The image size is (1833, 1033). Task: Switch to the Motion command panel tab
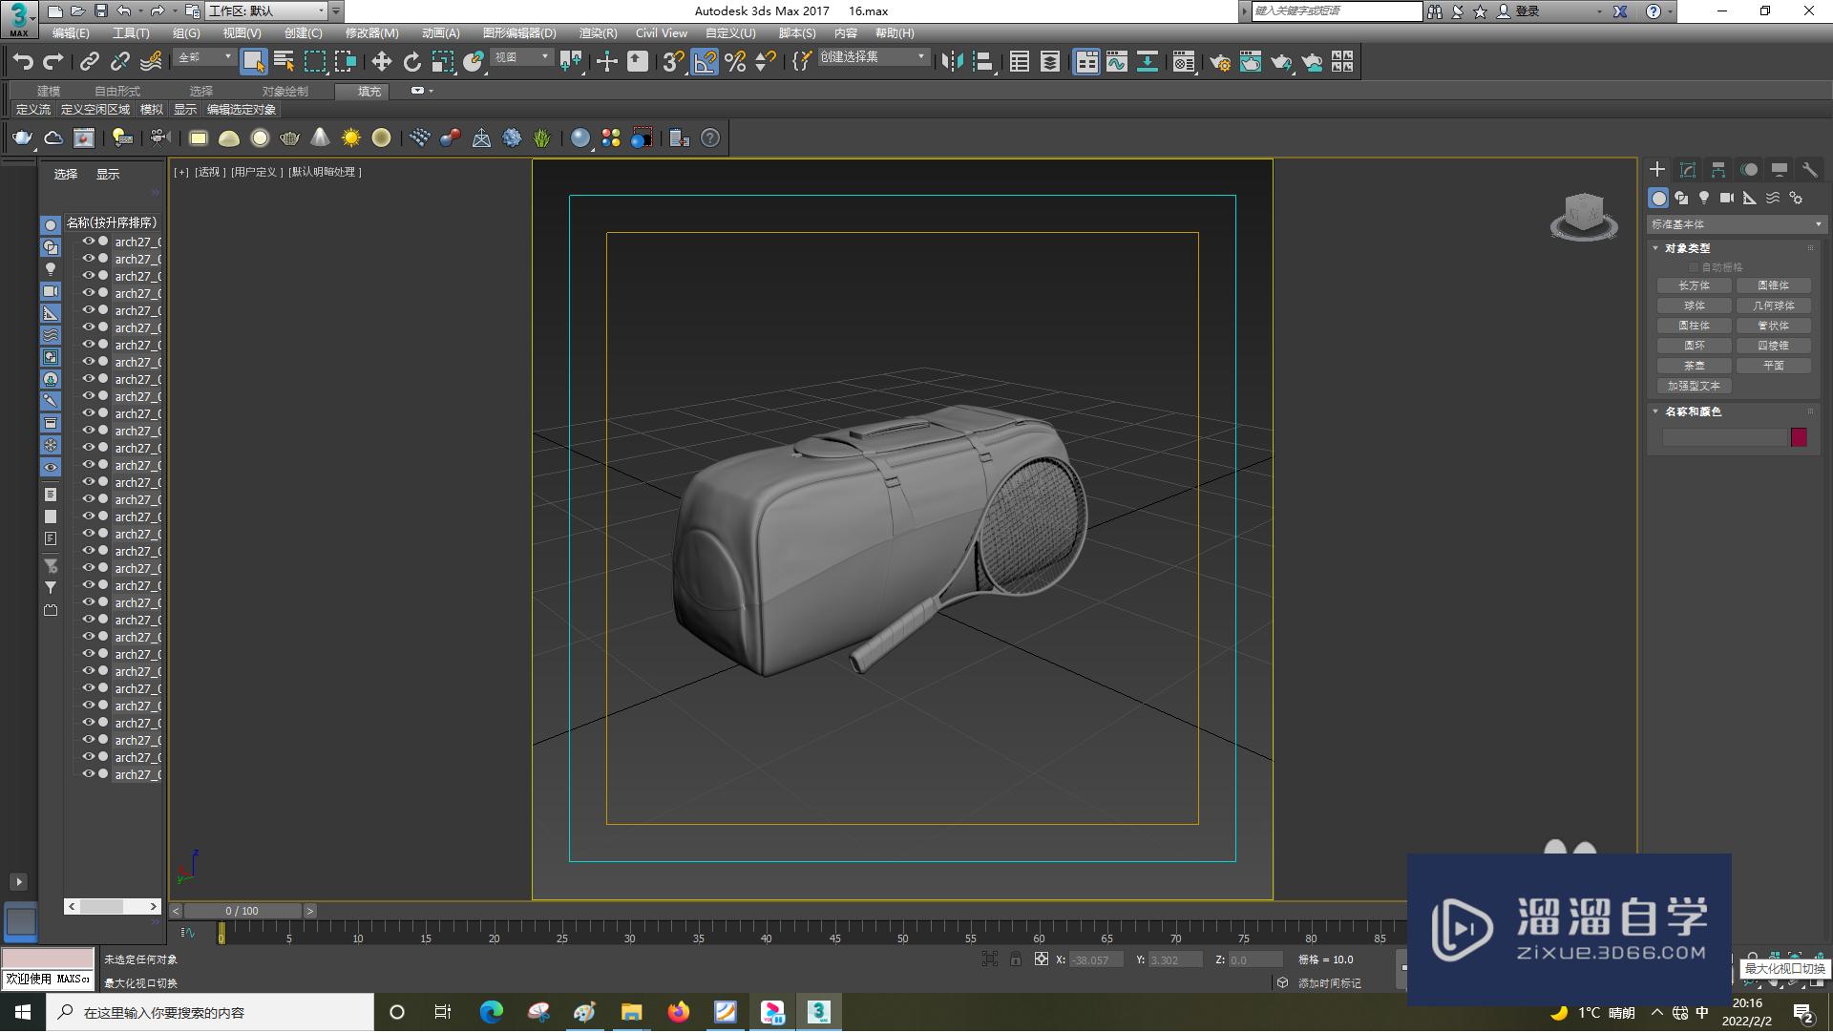1749,170
